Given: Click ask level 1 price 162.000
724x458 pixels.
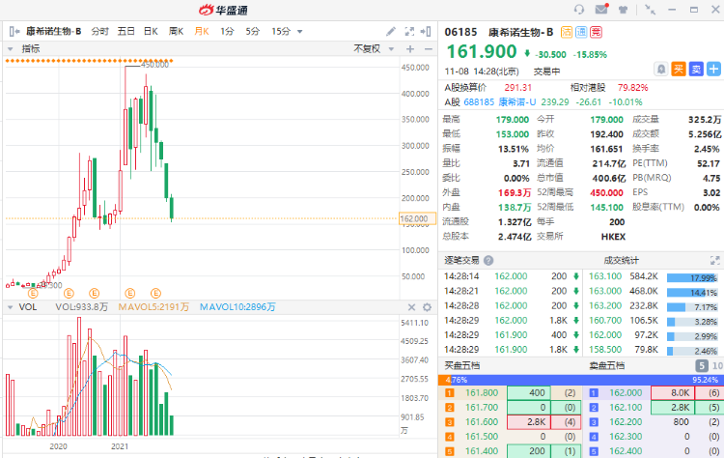Looking at the screenshot, I should click(626, 393).
